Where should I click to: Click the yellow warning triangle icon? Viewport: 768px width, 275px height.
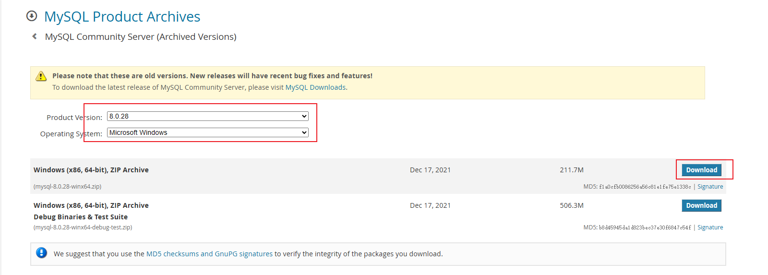coord(41,76)
